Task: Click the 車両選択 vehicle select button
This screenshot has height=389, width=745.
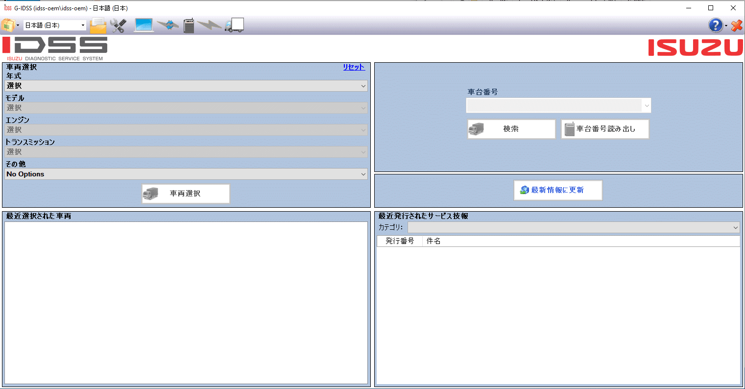Action: click(186, 193)
